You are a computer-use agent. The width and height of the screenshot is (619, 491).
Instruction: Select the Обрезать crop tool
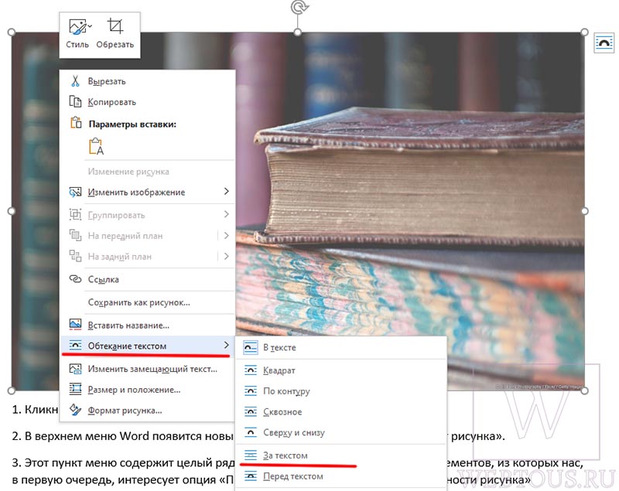[115, 26]
